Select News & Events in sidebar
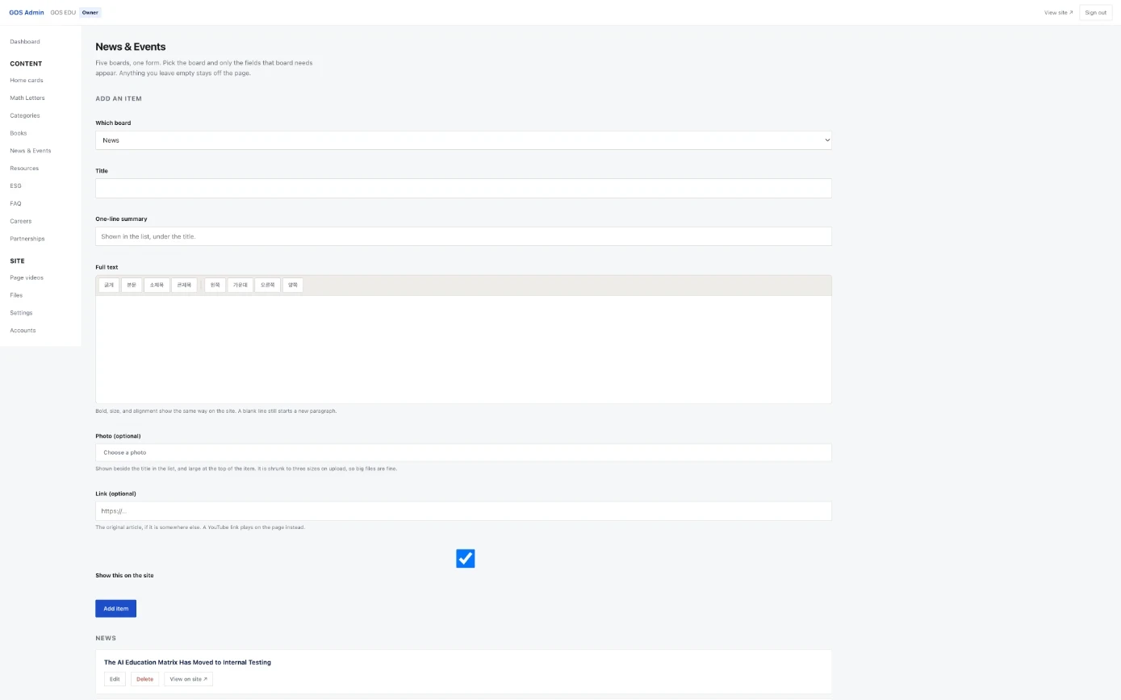This screenshot has width=1121, height=700. point(31,151)
